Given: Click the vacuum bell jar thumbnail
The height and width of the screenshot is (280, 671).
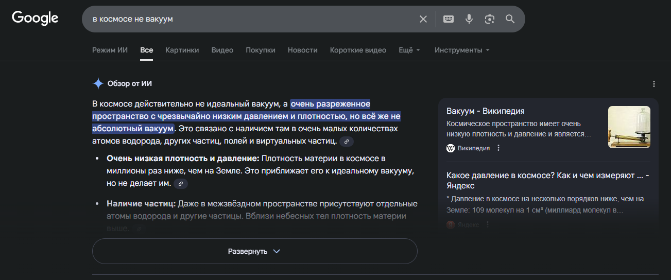Looking at the screenshot, I should click(629, 127).
